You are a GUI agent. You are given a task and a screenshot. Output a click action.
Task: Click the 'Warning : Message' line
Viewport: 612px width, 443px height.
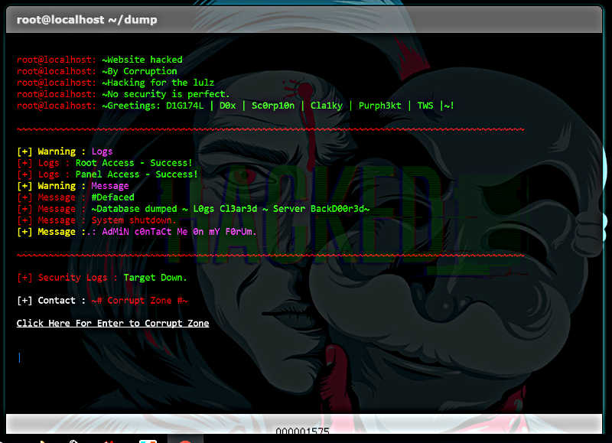point(73,186)
